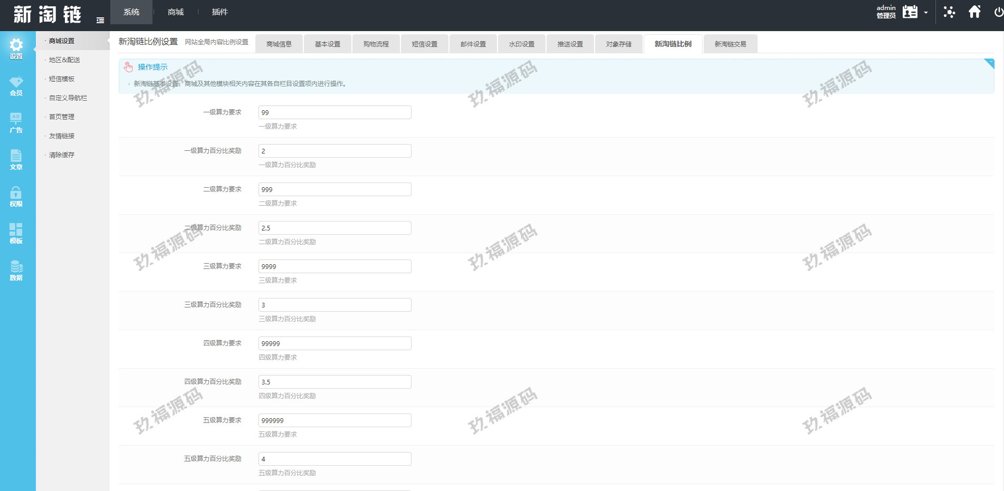Click the site map dots icon
Image resolution: width=1004 pixels, height=491 pixels.
[x=949, y=12]
